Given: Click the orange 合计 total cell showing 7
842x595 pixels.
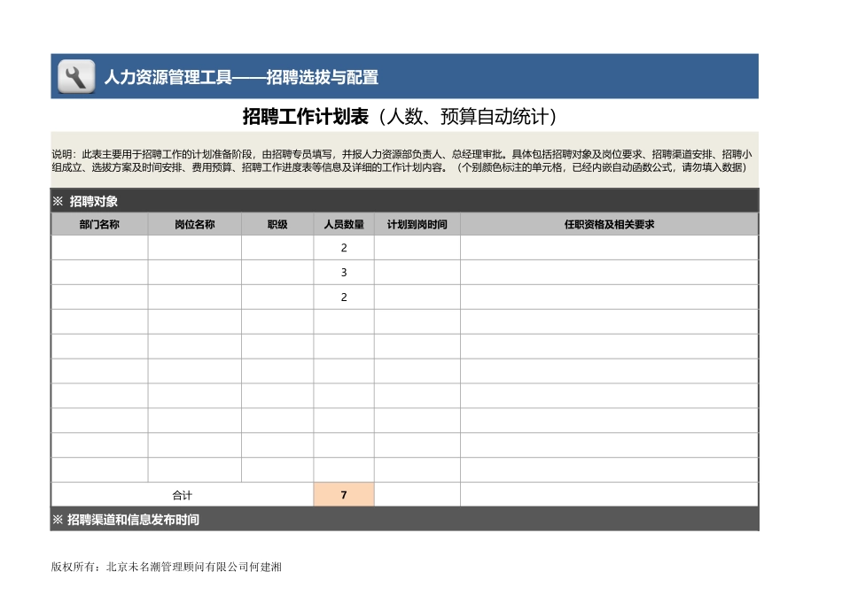Looking at the screenshot, I should pyautogui.click(x=343, y=495).
